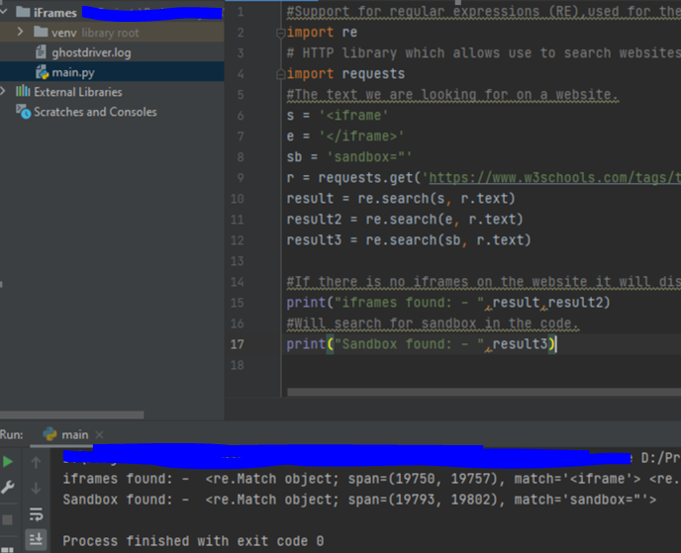
Task: Open run settings wrench icon
Action: point(7,488)
